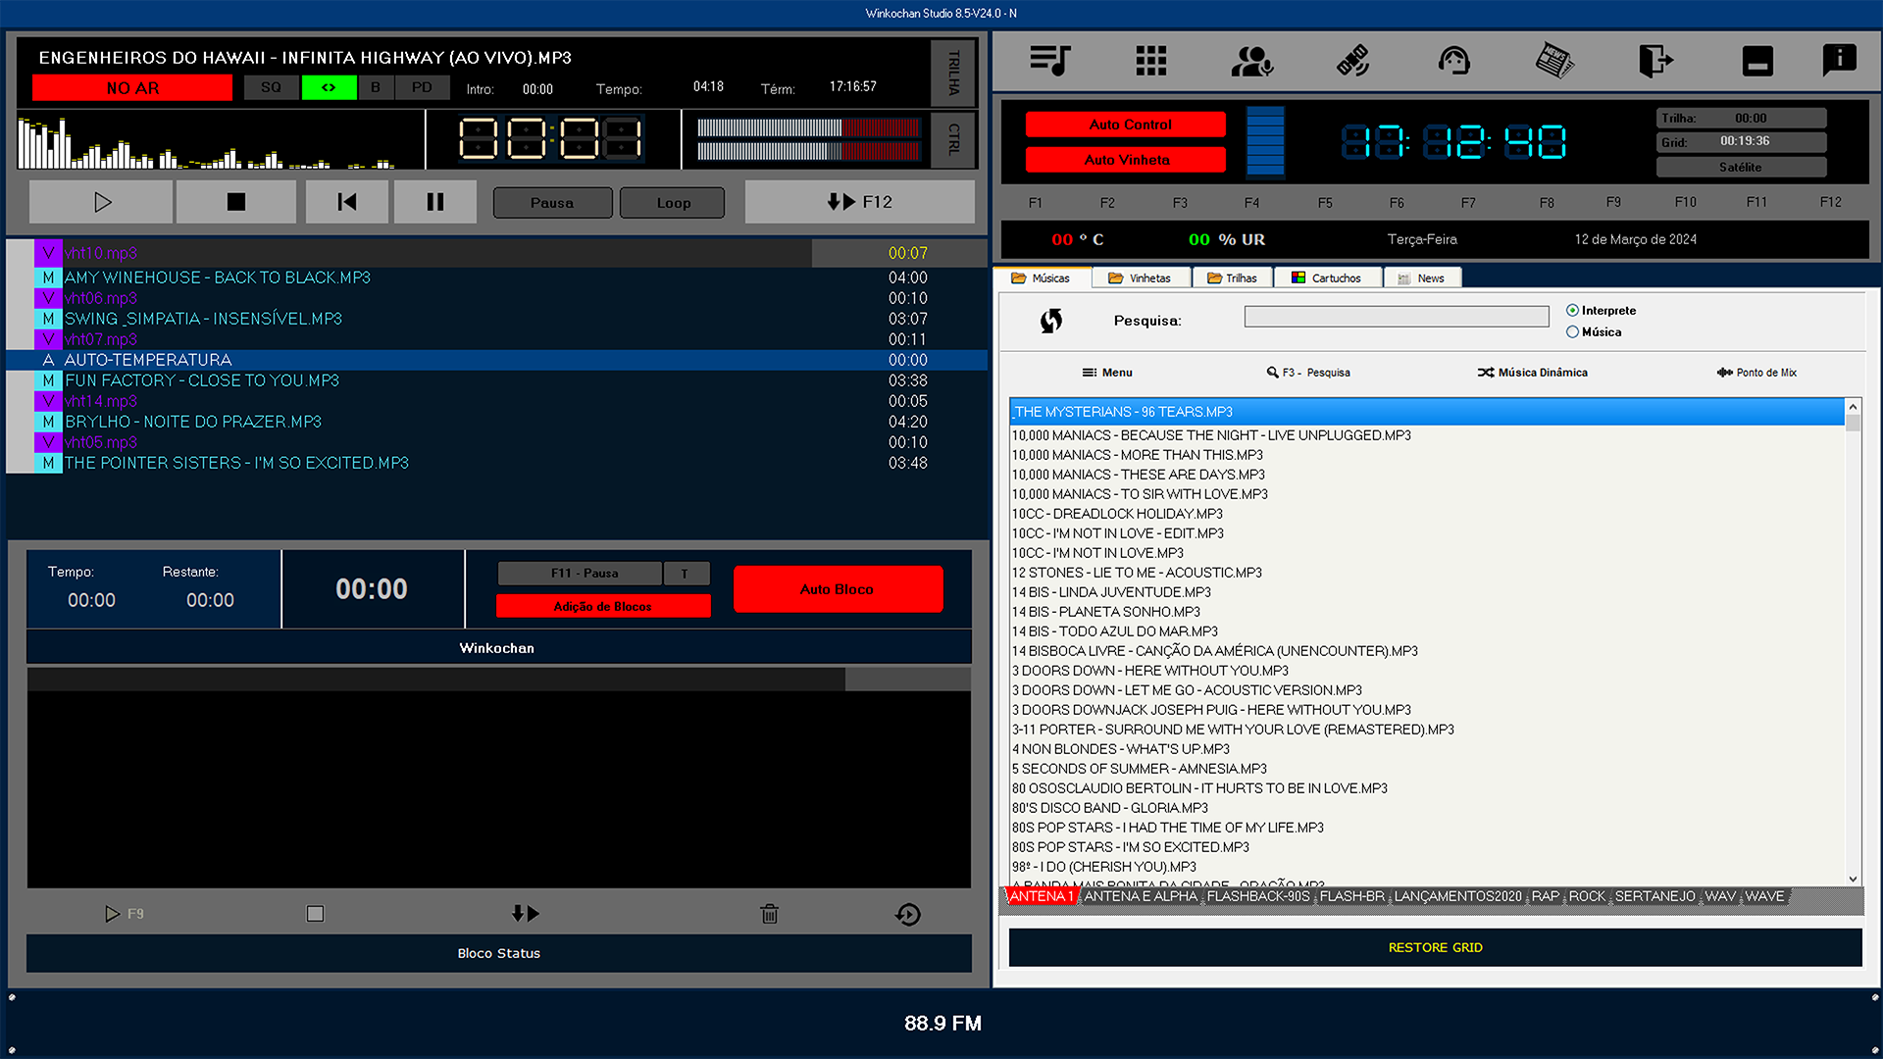Select the SERTANEJO folder tab
The width and height of the screenshot is (1883, 1059).
click(1654, 896)
